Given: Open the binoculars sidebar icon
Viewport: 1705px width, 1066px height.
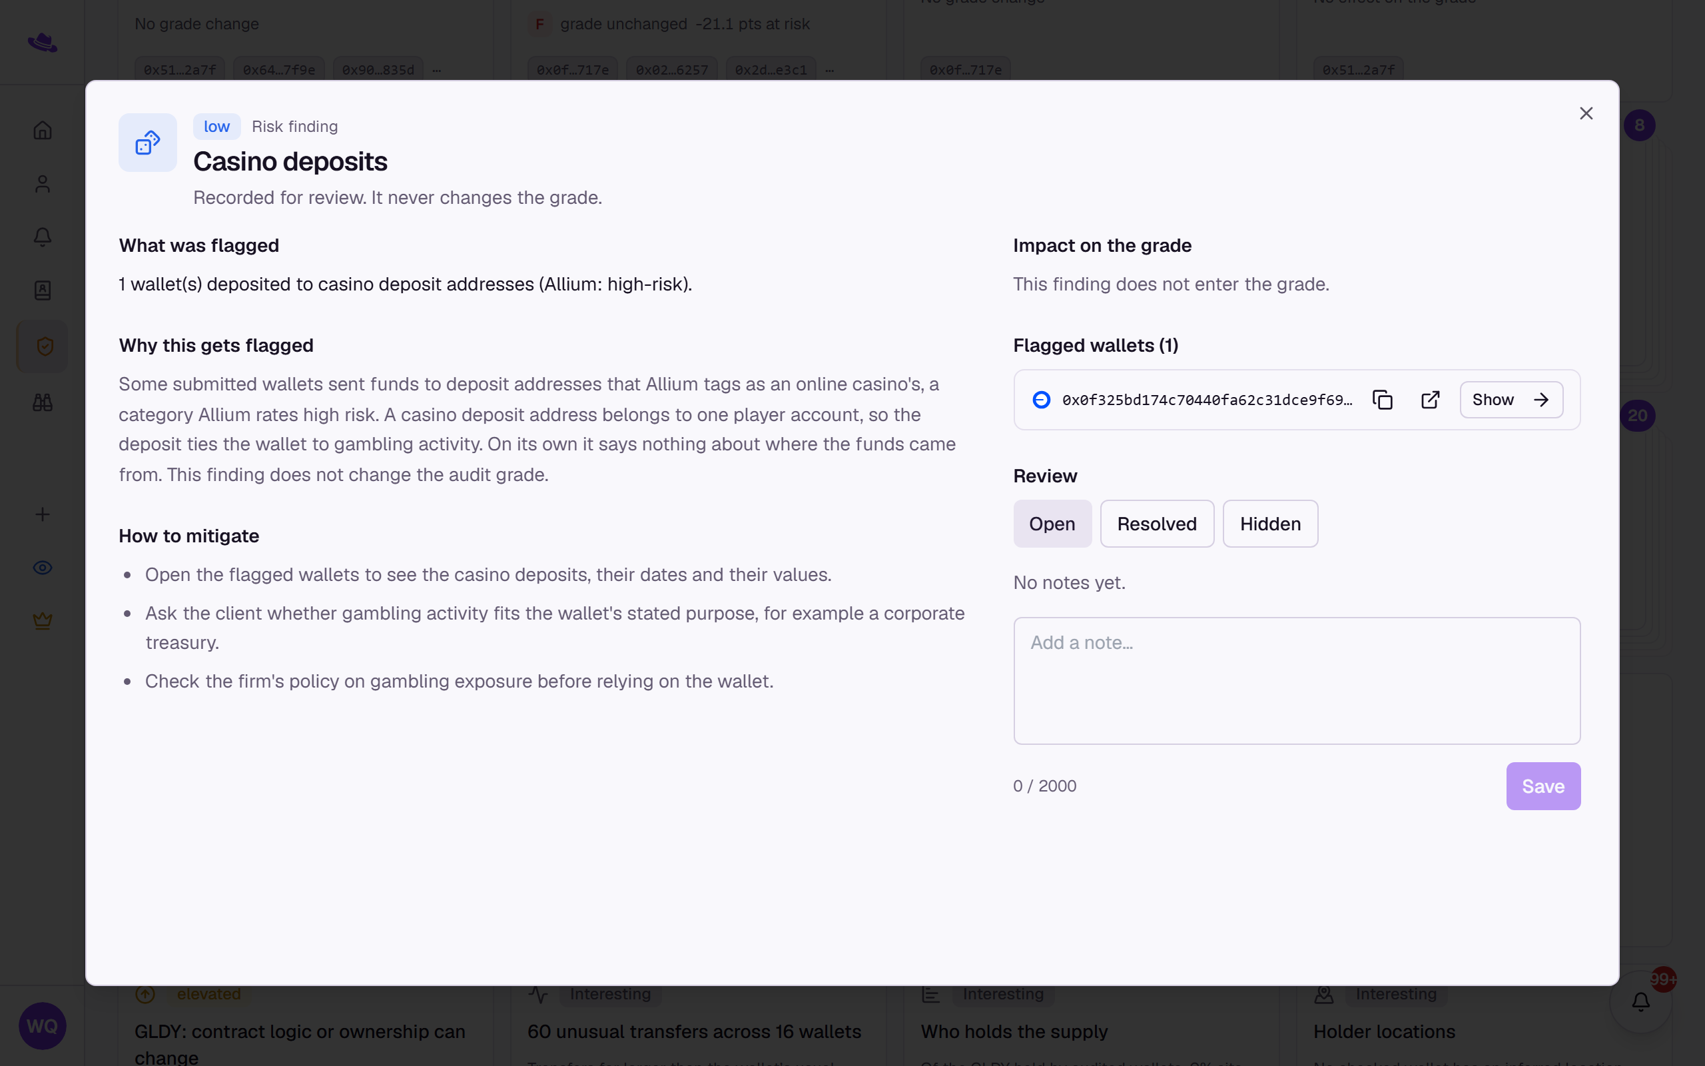Looking at the screenshot, I should [x=43, y=402].
